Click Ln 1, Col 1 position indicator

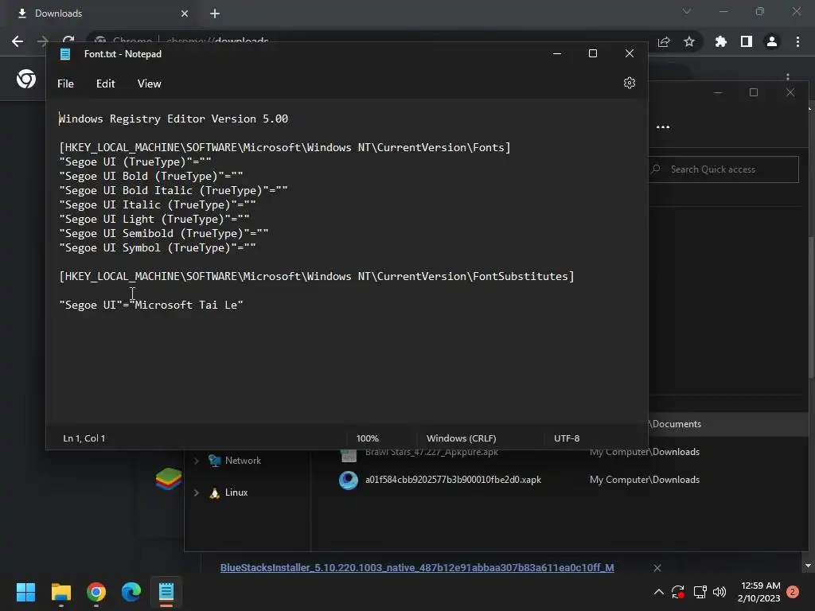pyautogui.click(x=84, y=438)
